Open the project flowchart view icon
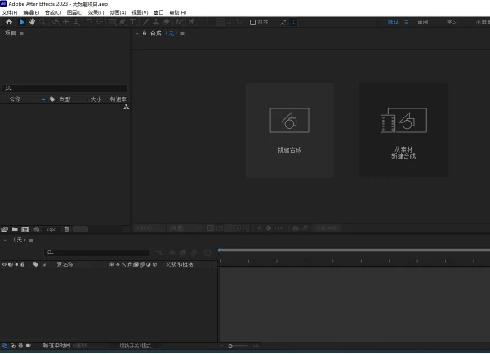 (126, 107)
